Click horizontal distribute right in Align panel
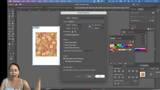160x90 pixels. [137, 77]
